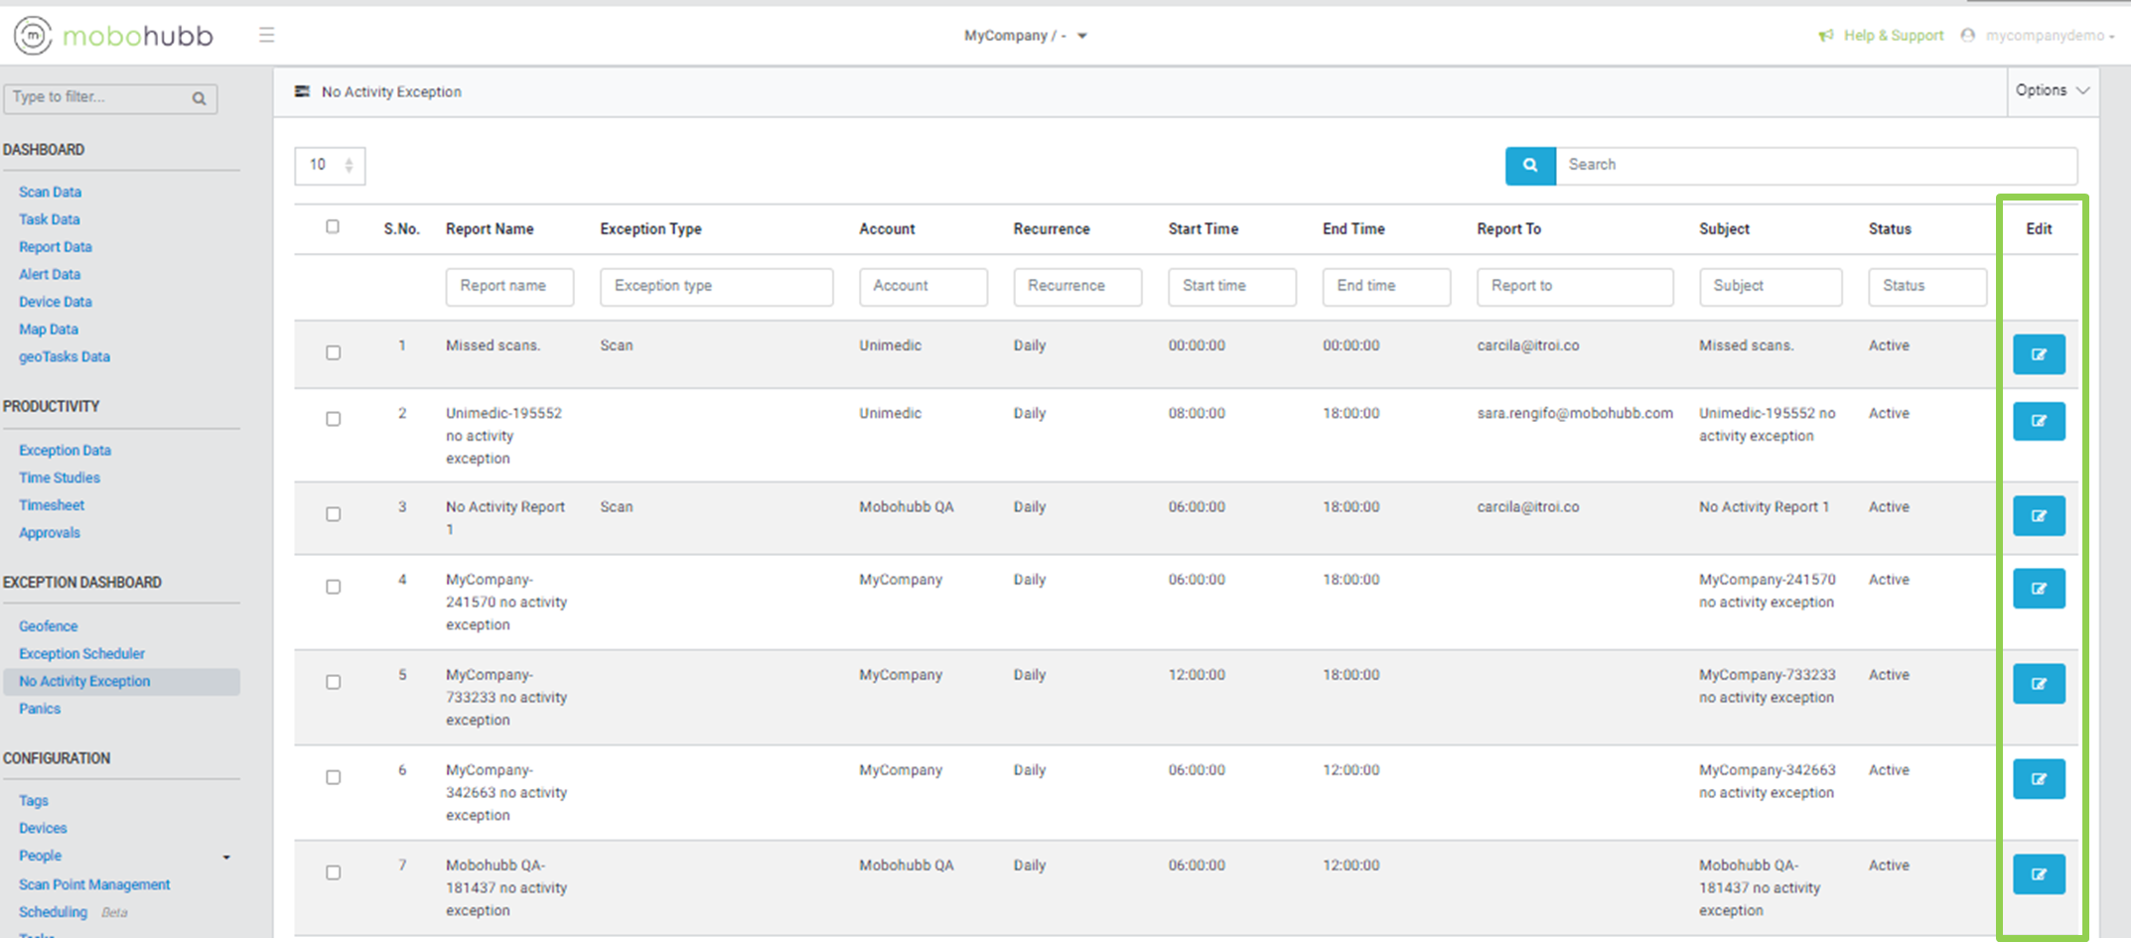
Task: Click the mobohubb logo
Action: [113, 36]
